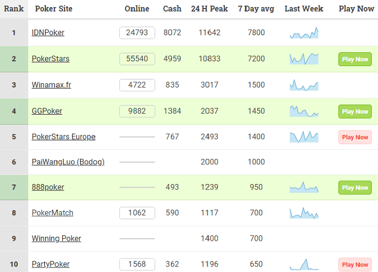Open Winning Poker link
The width and height of the screenshot is (378, 272).
pos(56,239)
